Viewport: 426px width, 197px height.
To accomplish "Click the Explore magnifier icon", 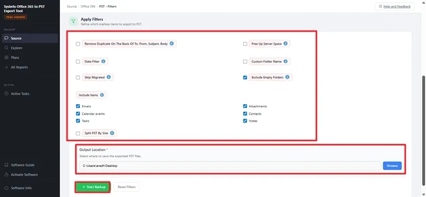I will coord(7,48).
